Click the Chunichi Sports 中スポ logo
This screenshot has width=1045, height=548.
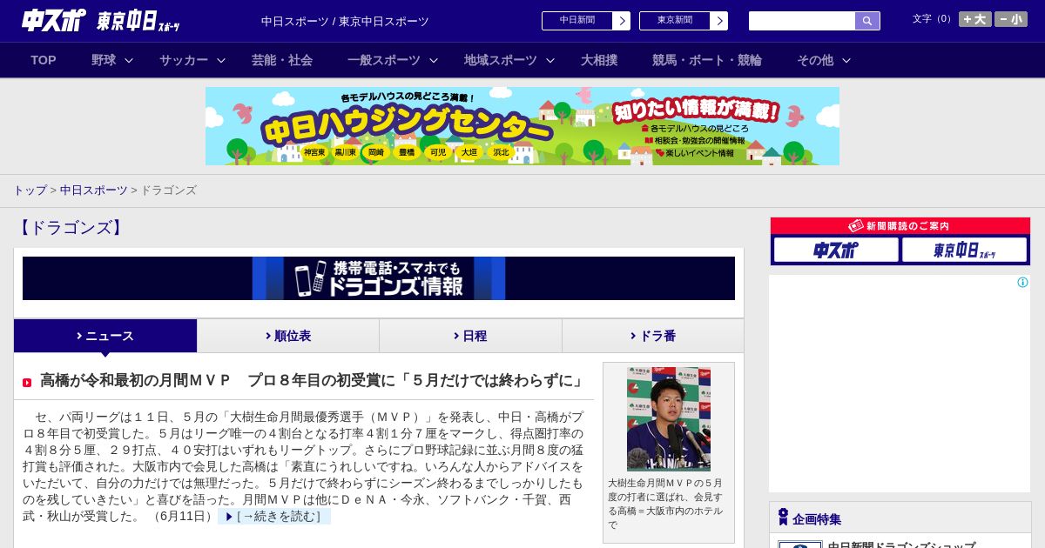point(54,20)
